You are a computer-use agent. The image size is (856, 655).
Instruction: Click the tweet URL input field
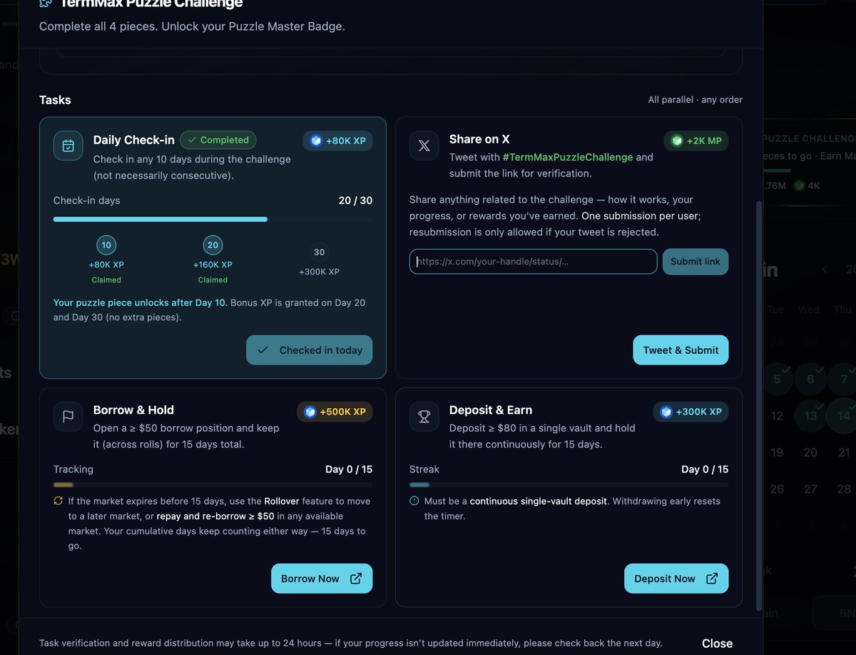tap(533, 261)
